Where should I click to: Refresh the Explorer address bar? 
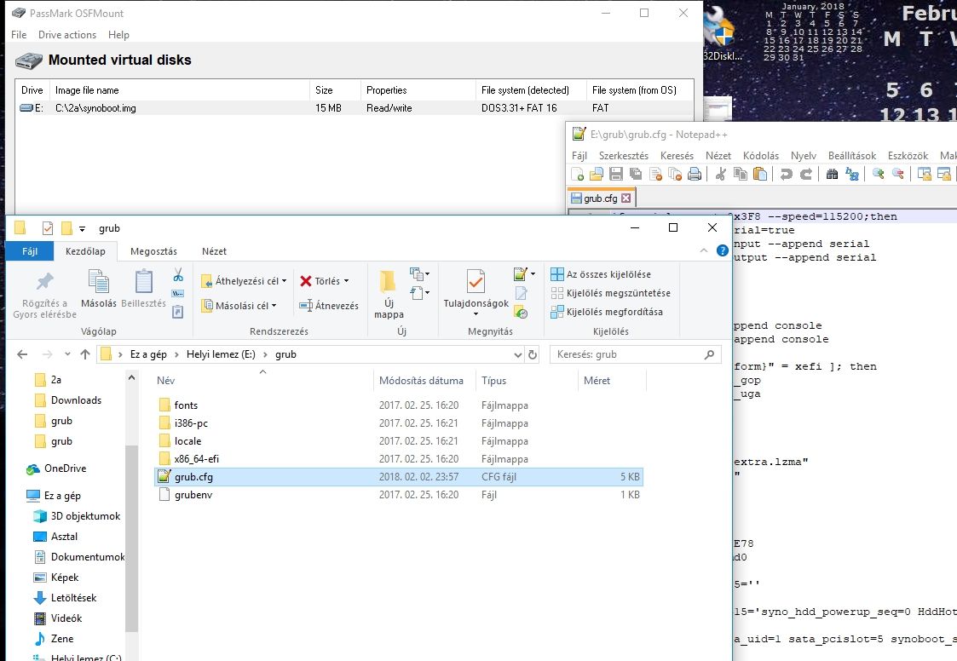(533, 354)
